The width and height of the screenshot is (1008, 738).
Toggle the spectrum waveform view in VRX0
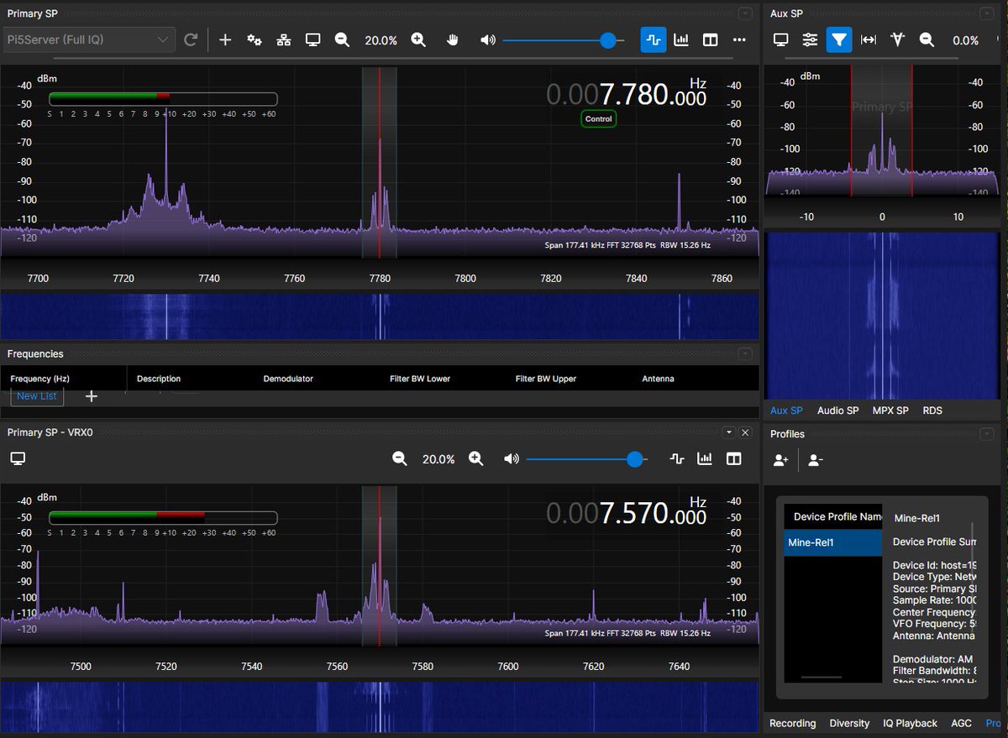click(x=677, y=458)
